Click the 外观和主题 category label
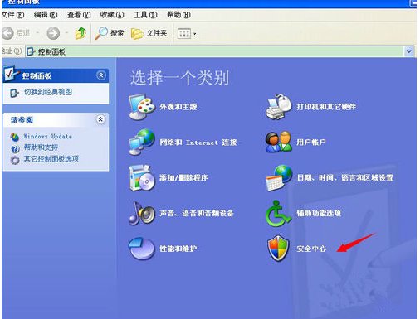 coord(178,107)
